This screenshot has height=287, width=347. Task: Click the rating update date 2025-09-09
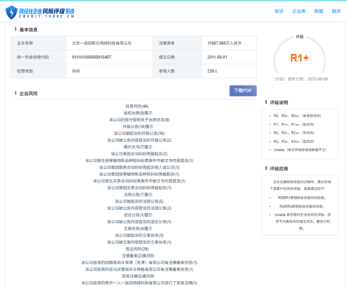click(318, 79)
